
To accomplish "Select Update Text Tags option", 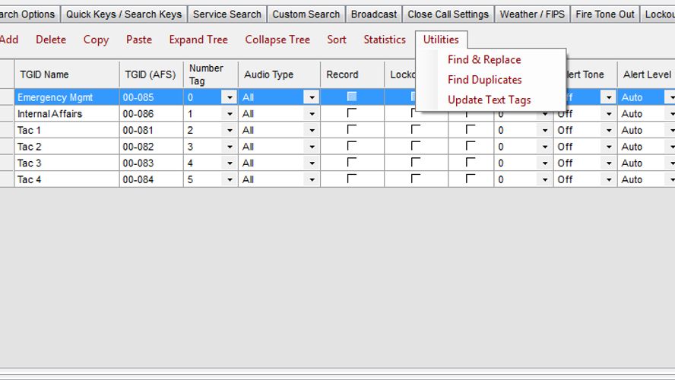I will [489, 100].
